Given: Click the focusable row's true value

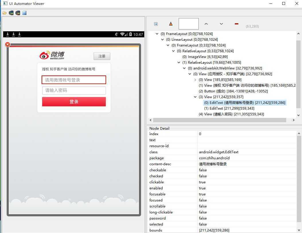Looking at the screenshot, I should [x=202, y=194].
